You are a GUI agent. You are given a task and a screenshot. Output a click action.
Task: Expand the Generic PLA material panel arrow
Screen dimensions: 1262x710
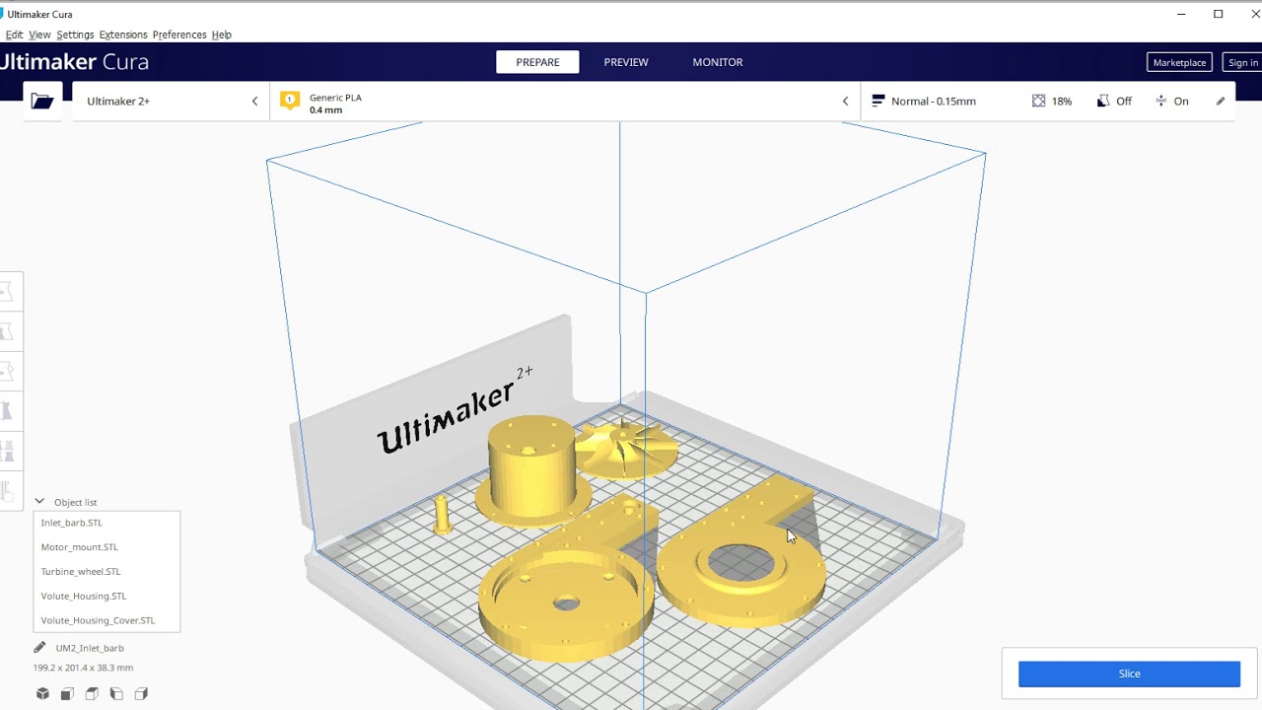tap(845, 101)
